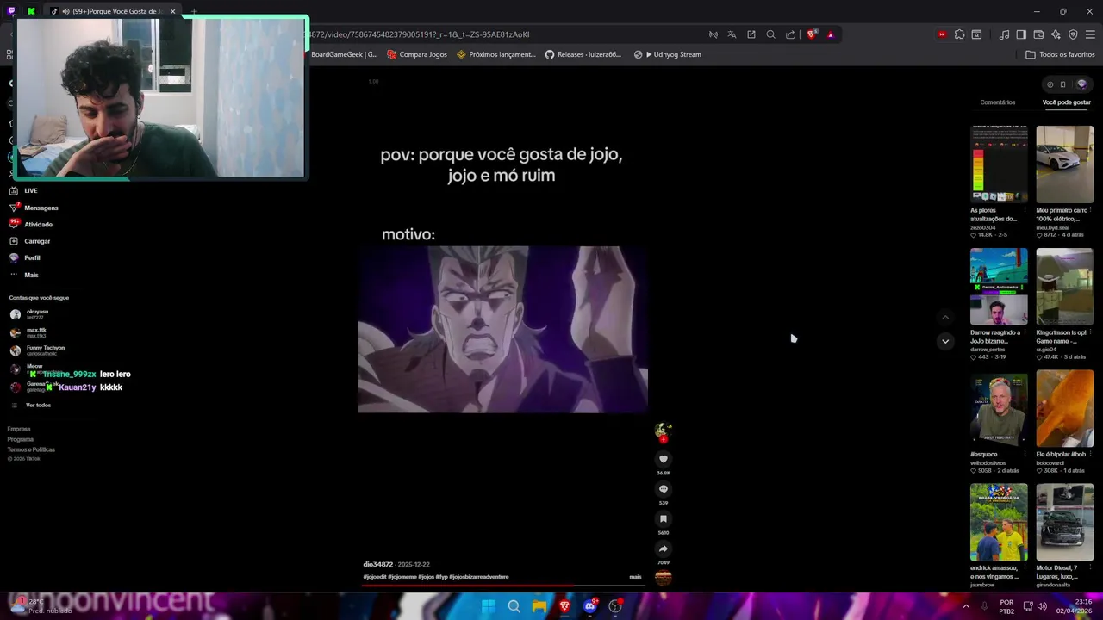Open Windows taskbar search
Image resolution: width=1103 pixels, height=620 pixels.
point(514,606)
